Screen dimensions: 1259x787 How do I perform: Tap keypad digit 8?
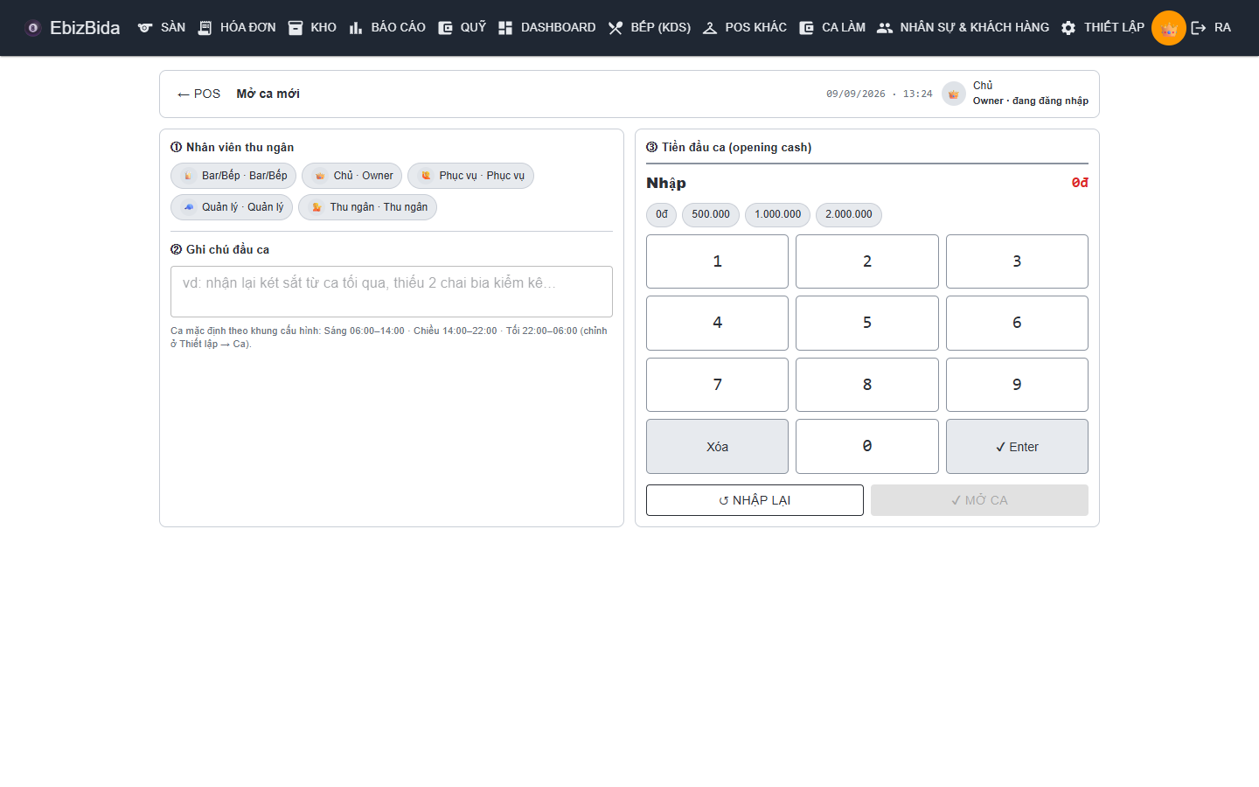pos(867,385)
